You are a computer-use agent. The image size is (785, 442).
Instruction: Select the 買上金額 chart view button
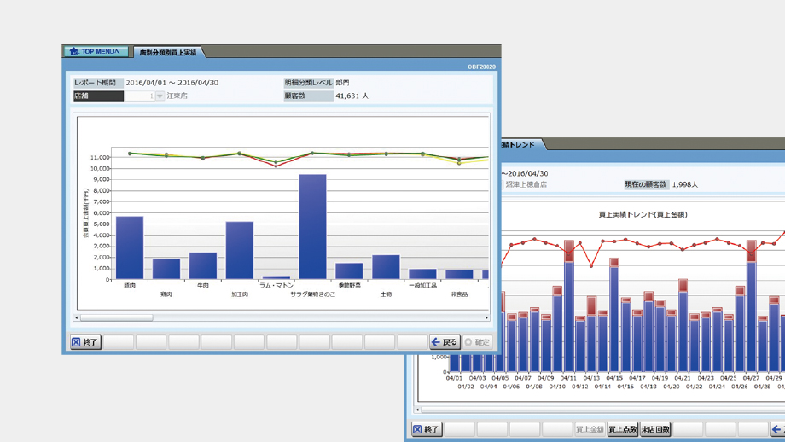click(x=590, y=429)
